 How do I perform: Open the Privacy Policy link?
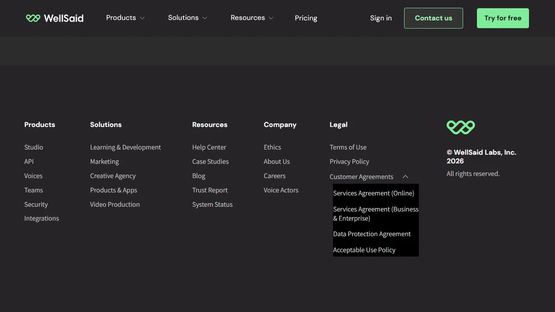(349, 162)
